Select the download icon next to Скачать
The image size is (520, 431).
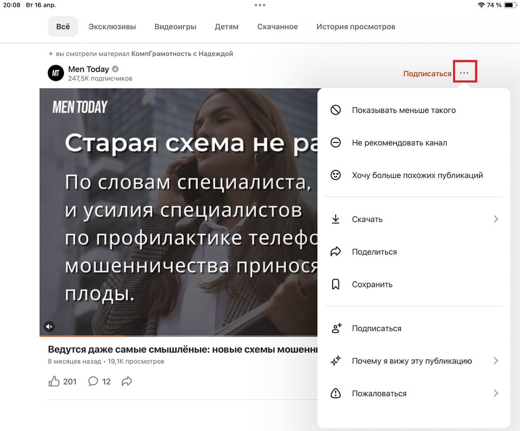point(335,219)
